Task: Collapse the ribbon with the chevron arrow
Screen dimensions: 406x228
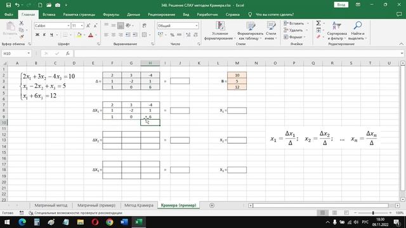Action: click(x=402, y=44)
